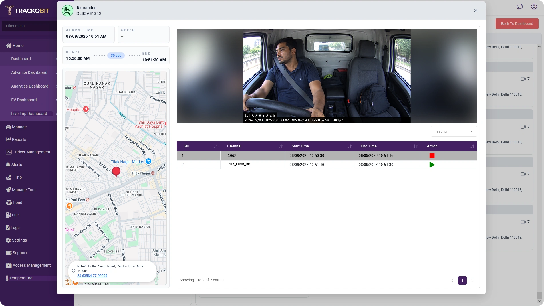544x306 pixels.
Task: Click the refresh sync icon in header
Action: coord(520,7)
